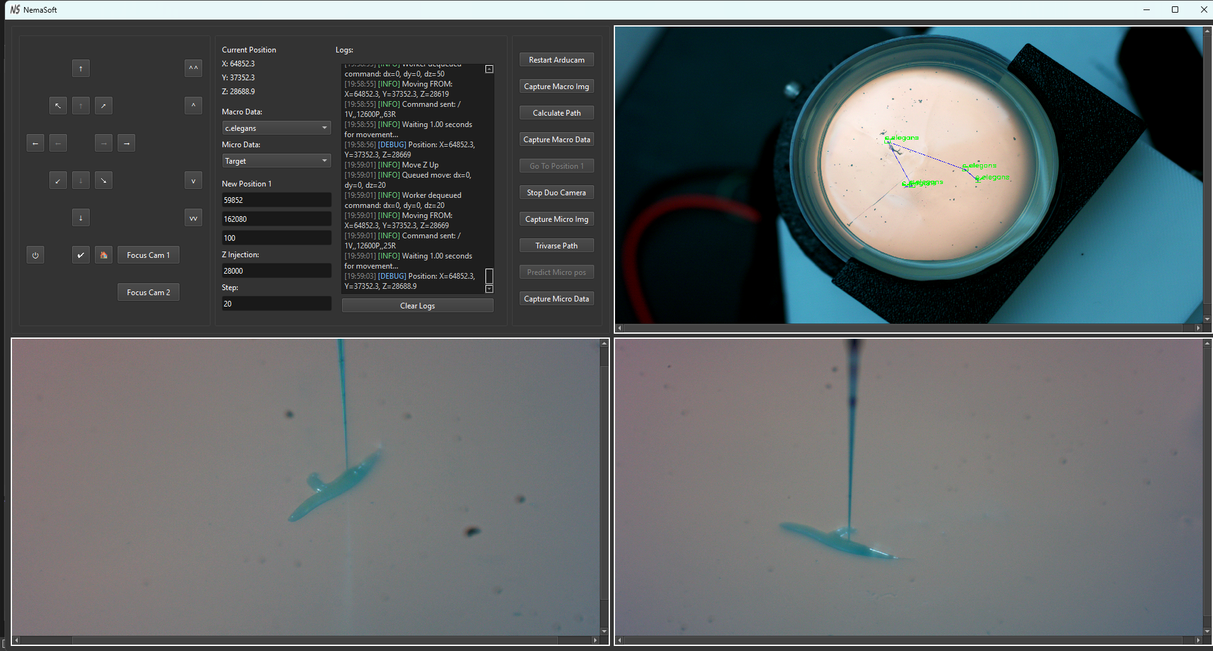The height and width of the screenshot is (651, 1213).
Task: Move diagonally with the up-left arrow
Action: click(x=58, y=106)
